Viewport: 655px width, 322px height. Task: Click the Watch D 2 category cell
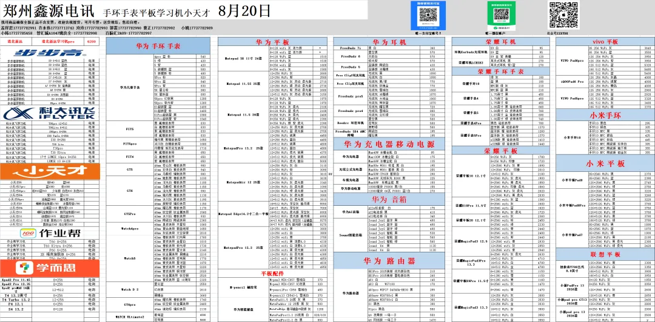[x=130, y=289]
